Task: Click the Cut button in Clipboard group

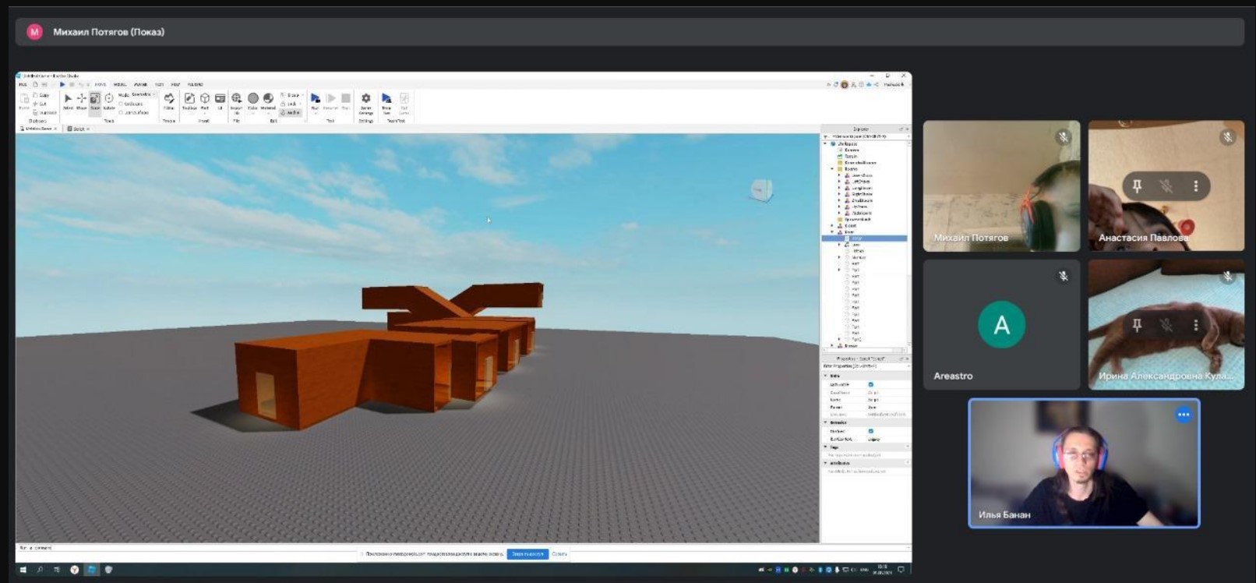Action: pyautogui.click(x=40, y=104)
